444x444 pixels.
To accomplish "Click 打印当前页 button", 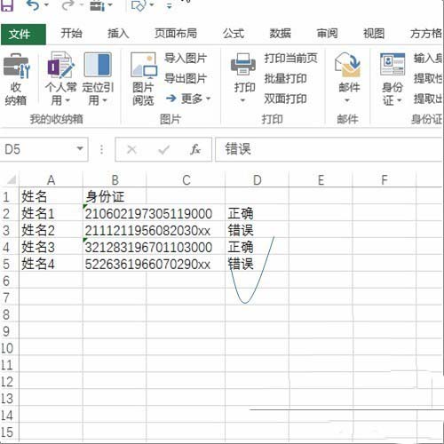I will [x=290, y=58].
